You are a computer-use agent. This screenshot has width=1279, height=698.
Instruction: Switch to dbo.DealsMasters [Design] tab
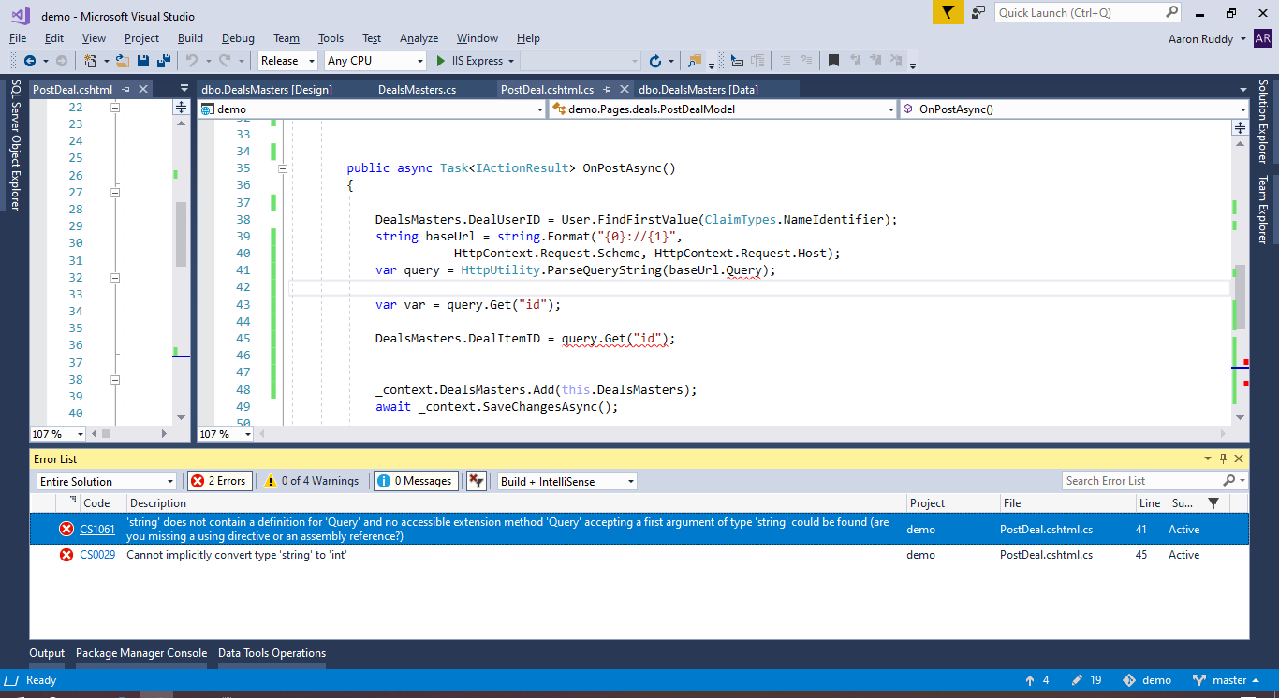[267, 89]
